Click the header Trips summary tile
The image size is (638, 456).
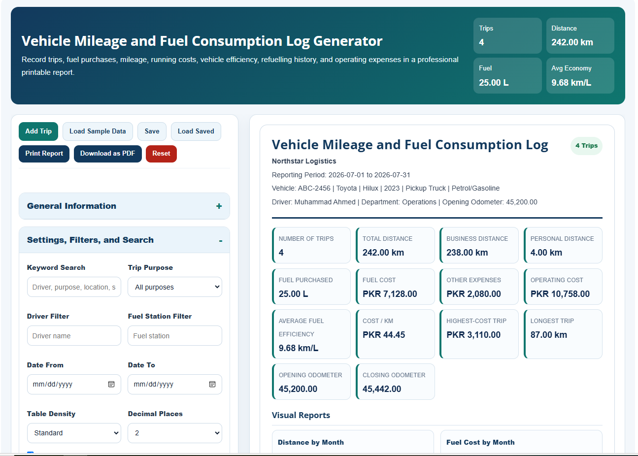(x=507, y=36)
